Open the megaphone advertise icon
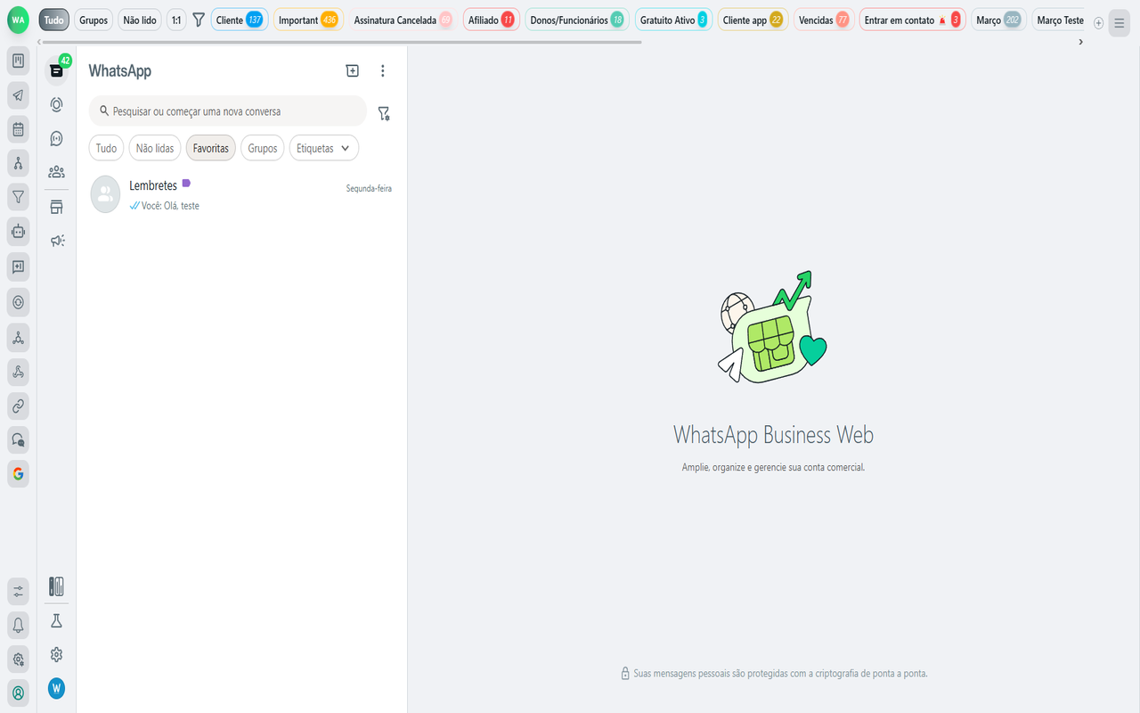The width and height of the screenshot is (1140, 713). (x=57, y=241)
